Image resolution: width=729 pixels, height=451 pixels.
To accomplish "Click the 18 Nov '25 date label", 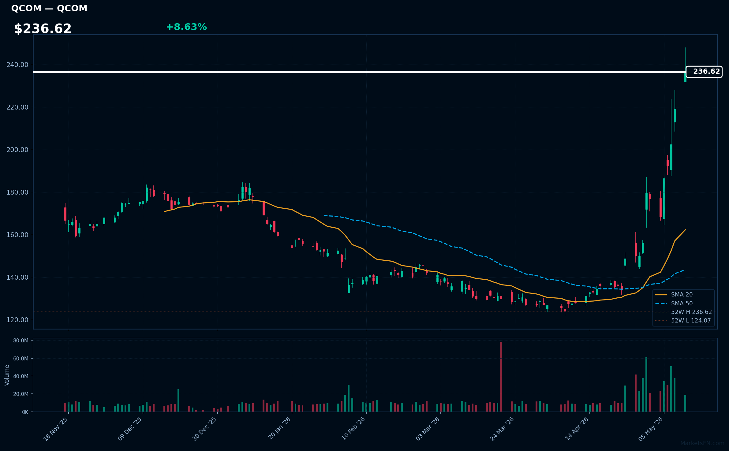I will [x=55, y=429].
